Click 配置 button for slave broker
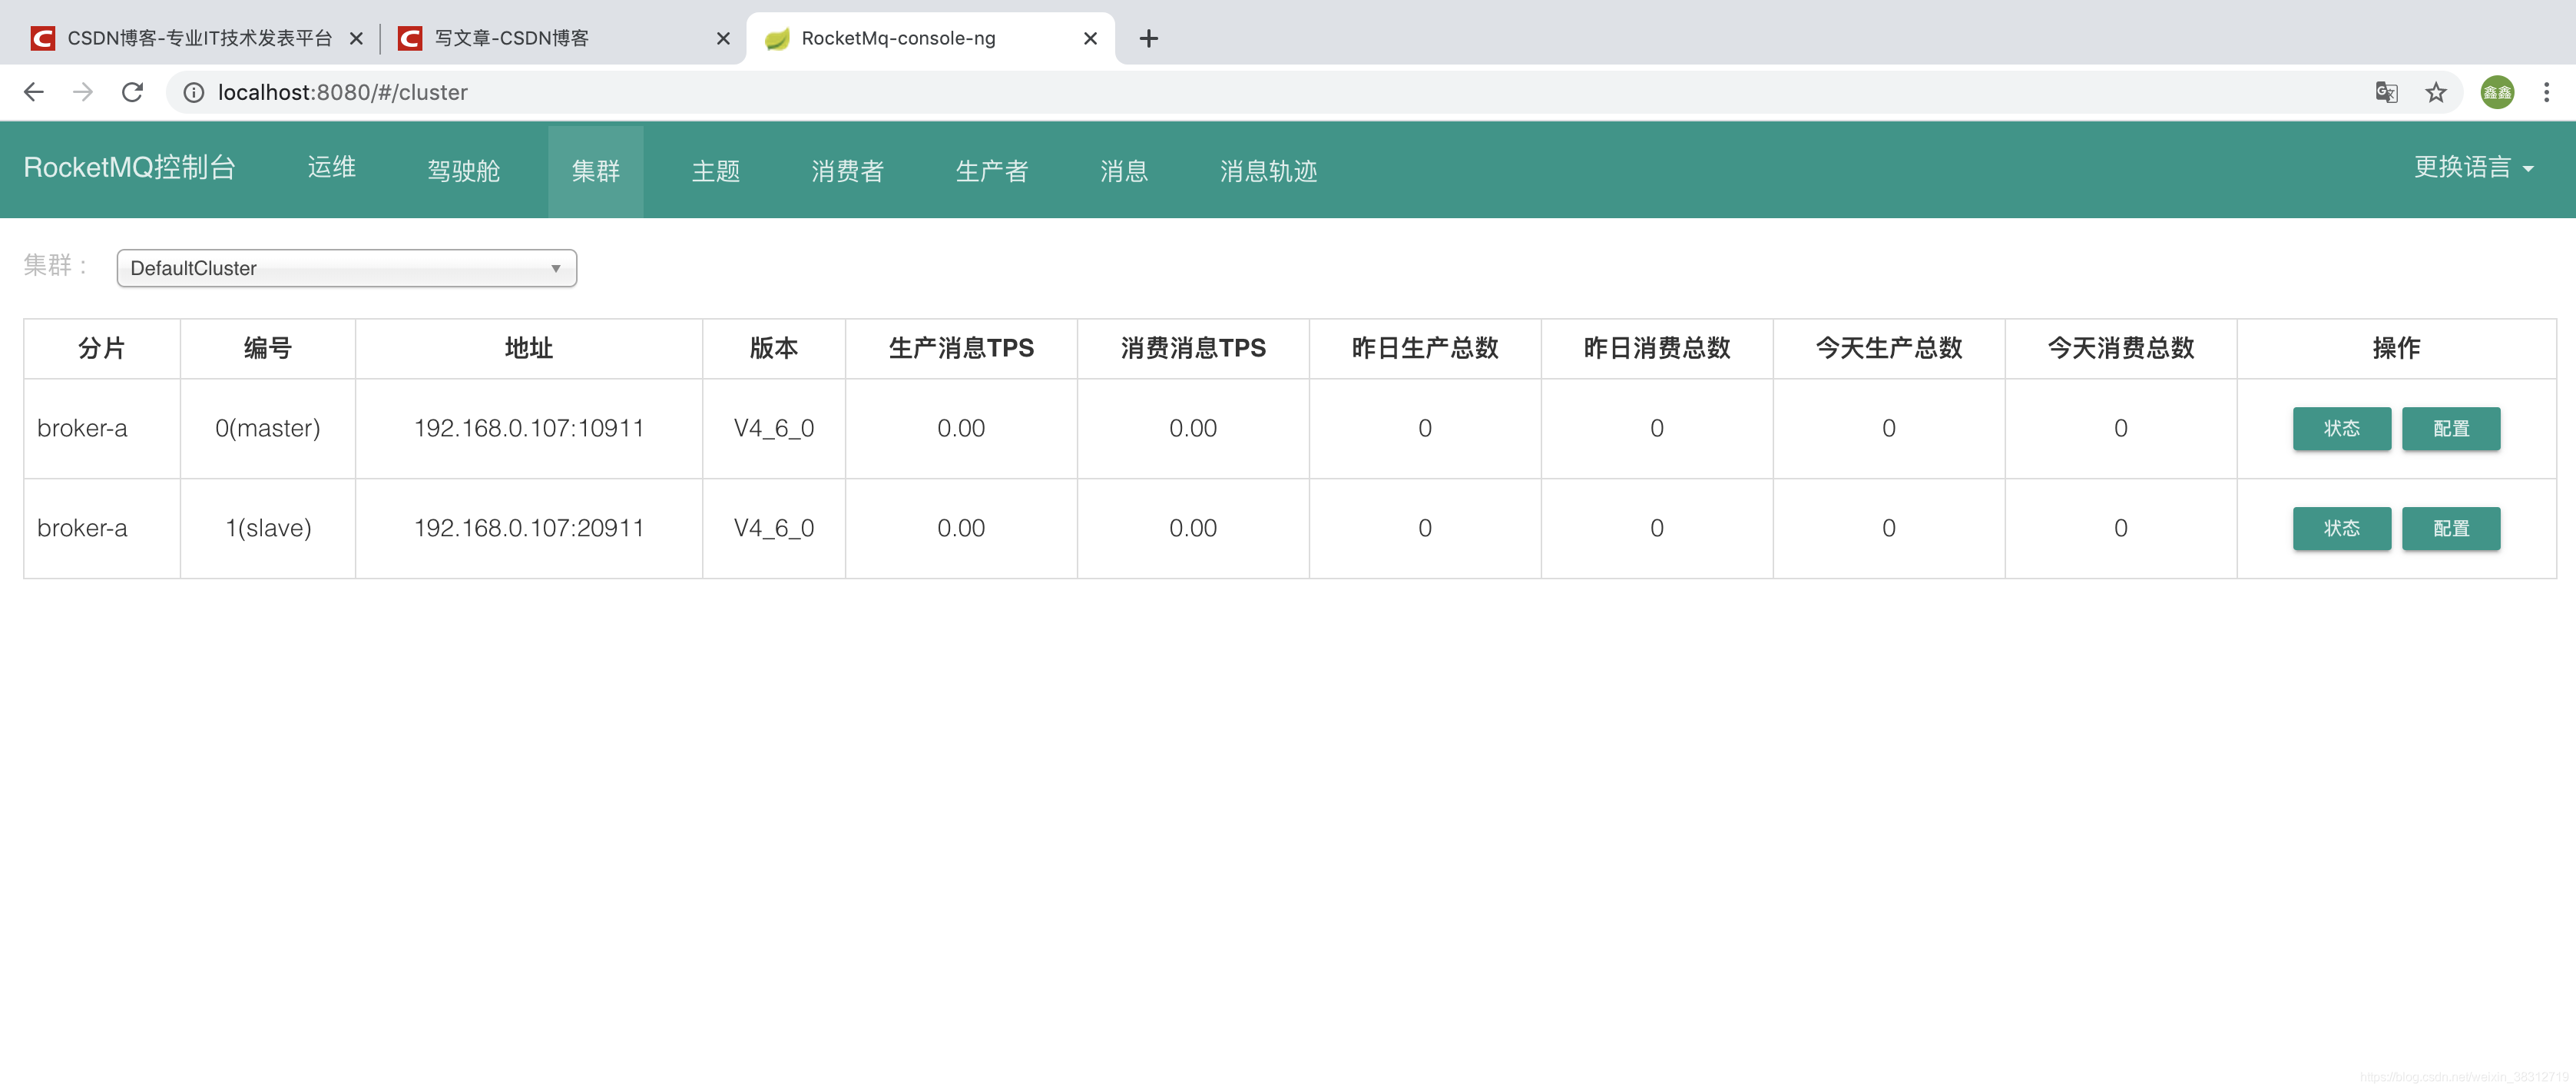Image resolution: width=2576 pixels, height=1091 pixels. point(2451,528)
